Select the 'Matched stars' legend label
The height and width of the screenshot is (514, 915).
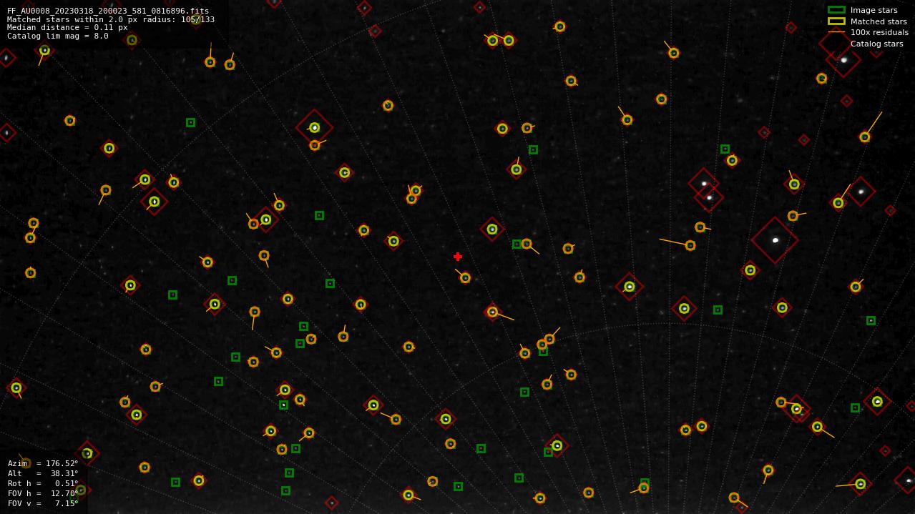[879, 21]
